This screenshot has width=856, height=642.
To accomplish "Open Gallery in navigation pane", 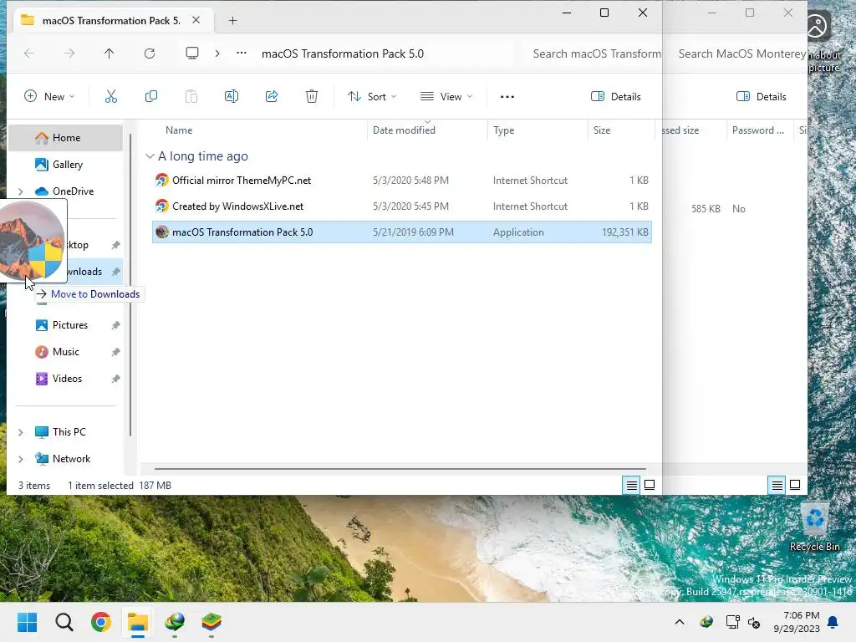I will pos(65,165).
